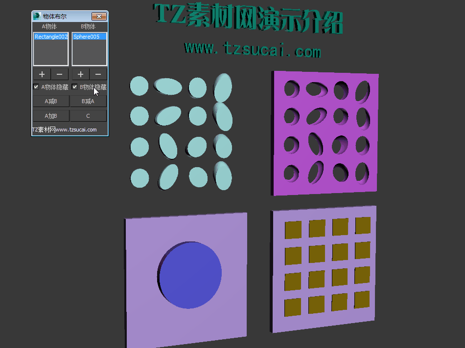Click empty area of the B物体 list box
The height and width of the screenshot is (348, 465).
click(x=89, y=53)
